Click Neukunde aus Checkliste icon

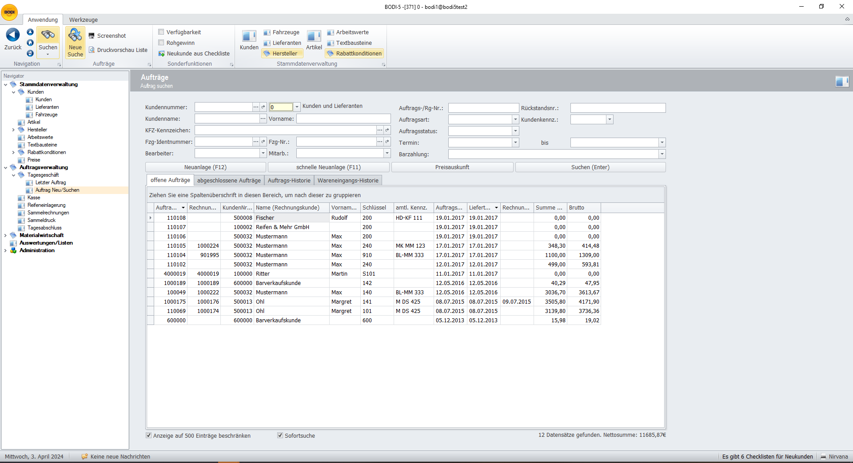(x=162, y=54)
